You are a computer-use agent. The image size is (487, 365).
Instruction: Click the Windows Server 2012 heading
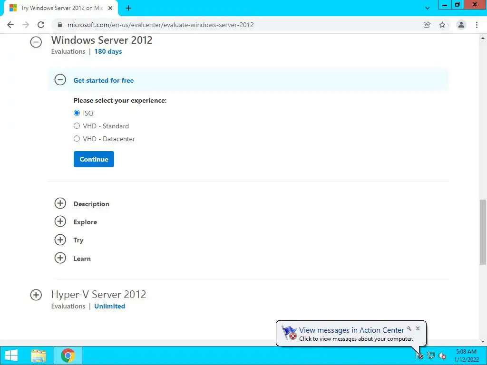click(x=102, y=40)
